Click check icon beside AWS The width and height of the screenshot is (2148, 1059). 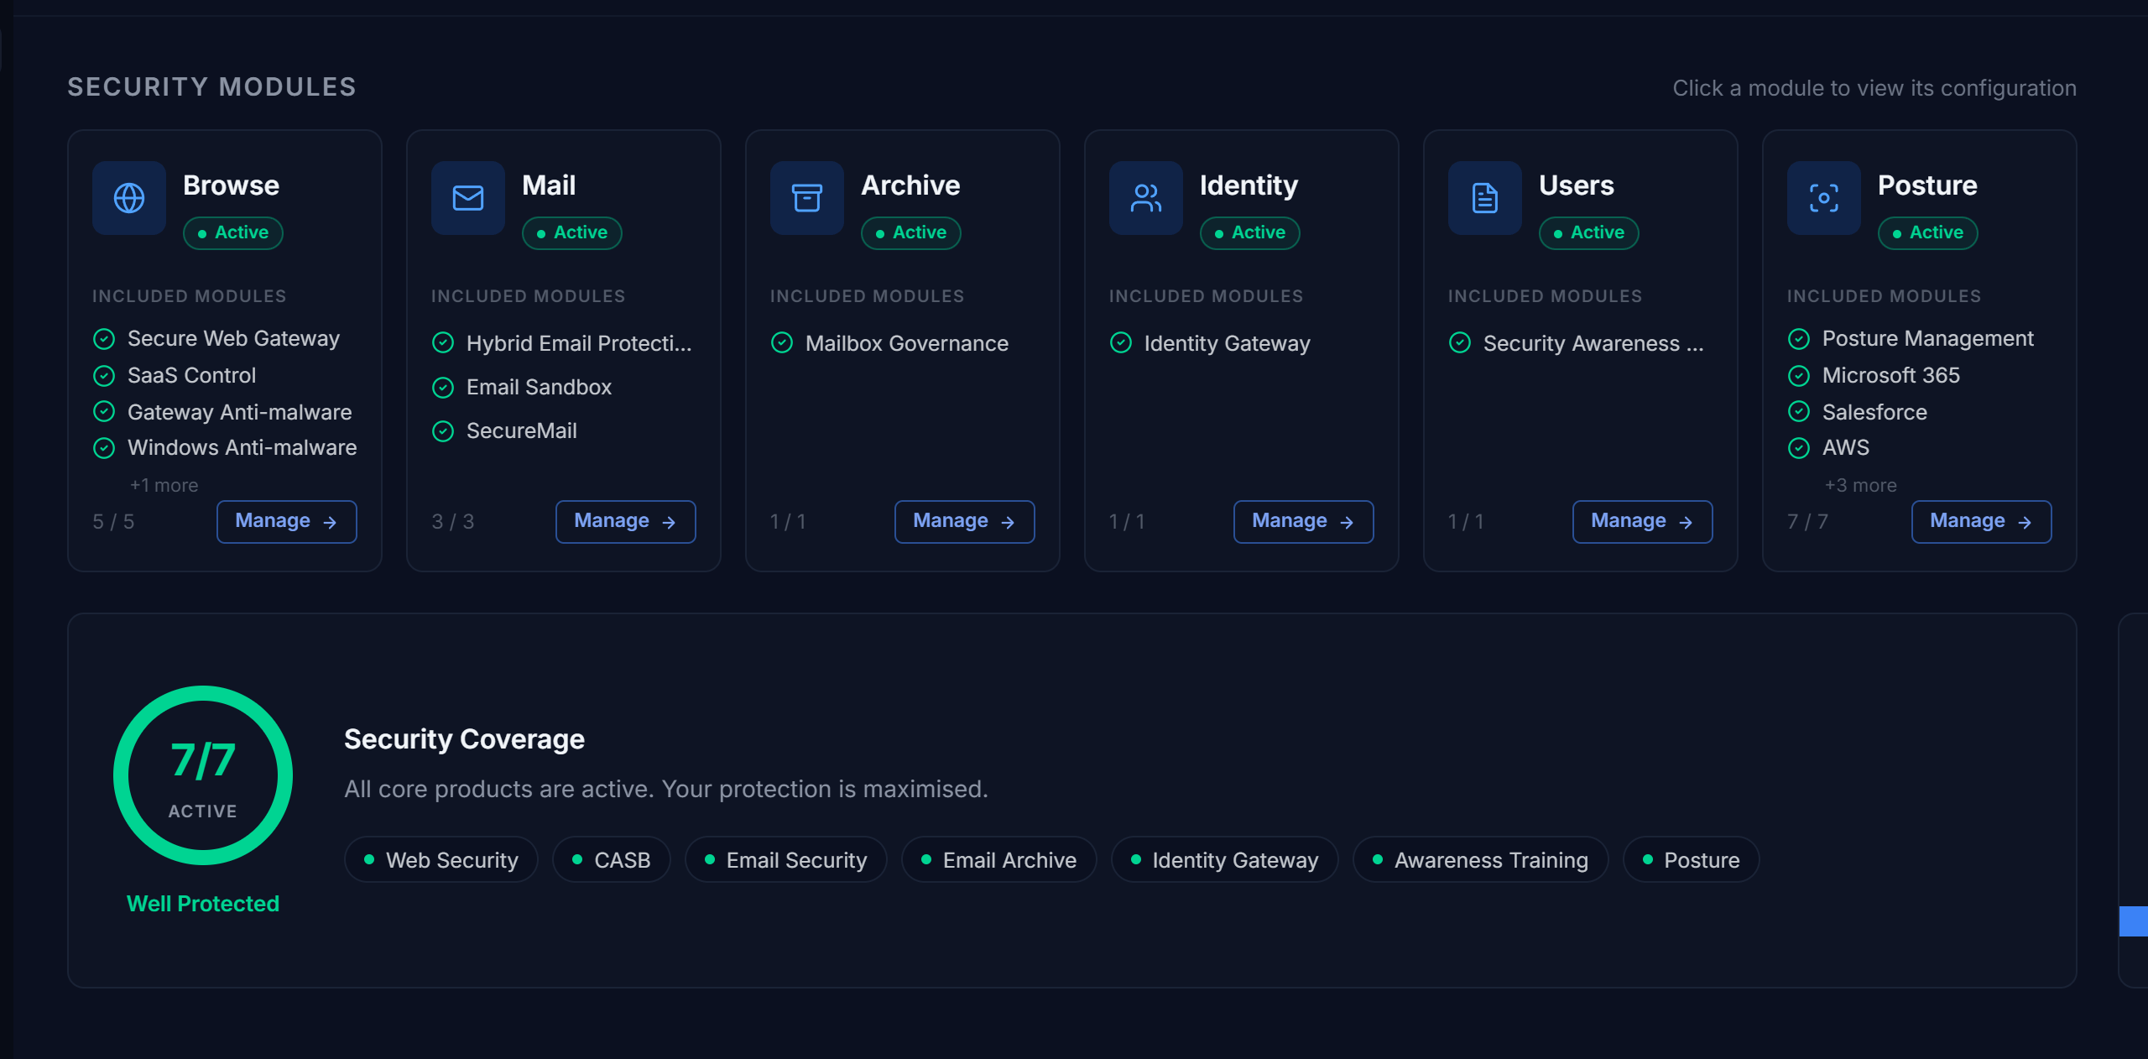tap(1799, 448)
